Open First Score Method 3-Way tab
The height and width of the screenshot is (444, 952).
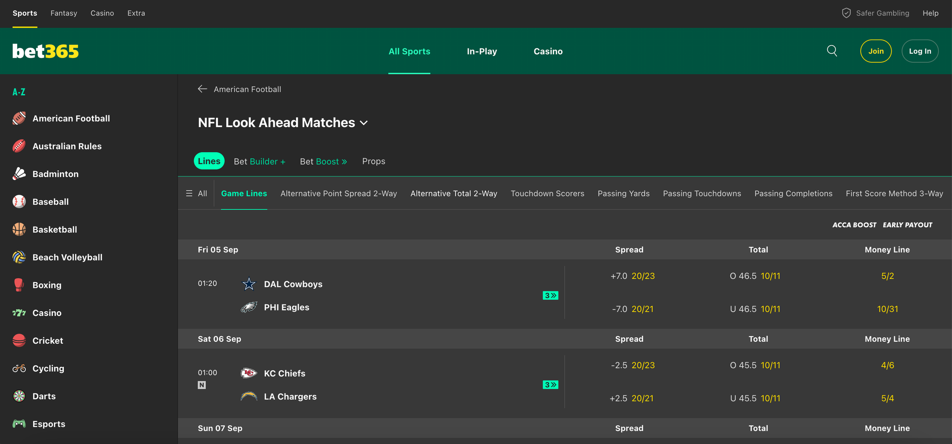point(894,193)
